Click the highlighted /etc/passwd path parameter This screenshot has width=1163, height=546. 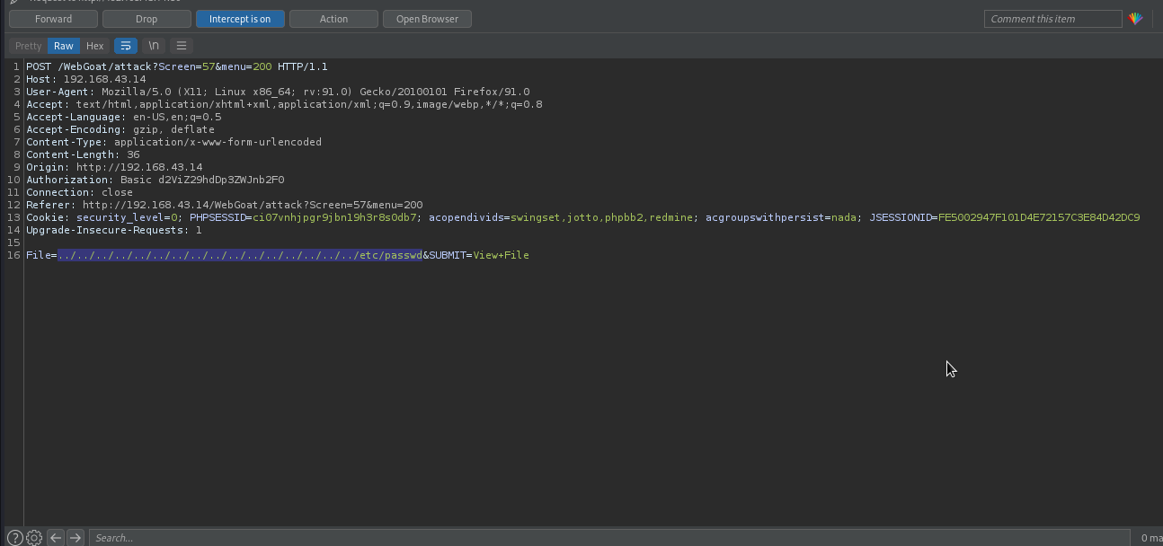[x=240, y=255]
